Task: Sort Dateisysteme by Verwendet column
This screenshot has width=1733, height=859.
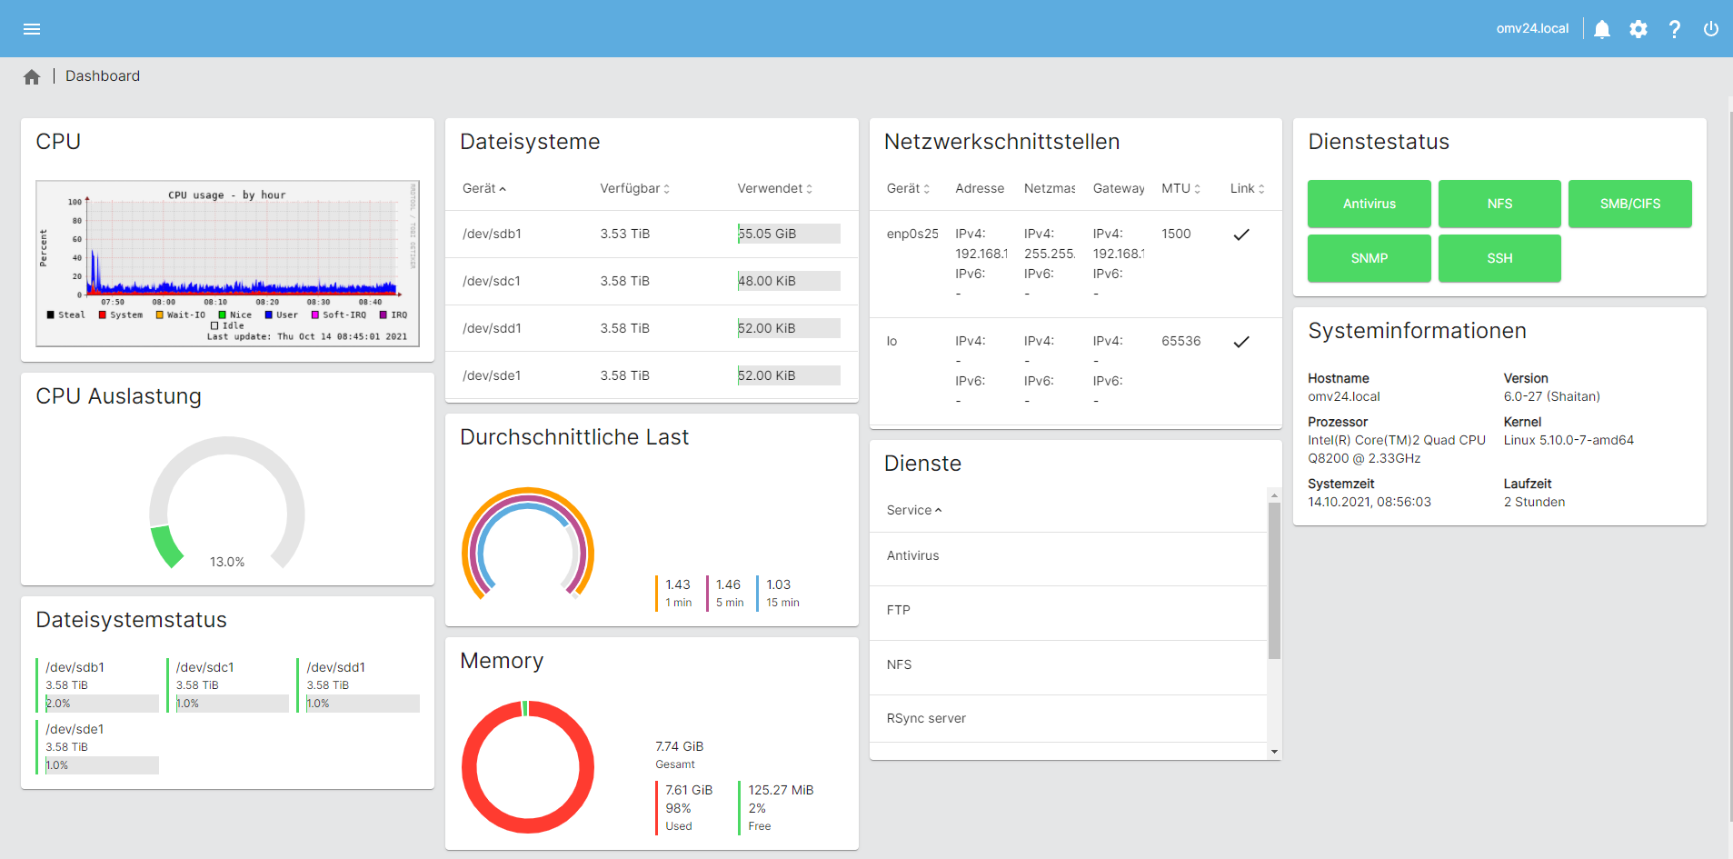Action: pyautogui.click(x=775, y=188)
